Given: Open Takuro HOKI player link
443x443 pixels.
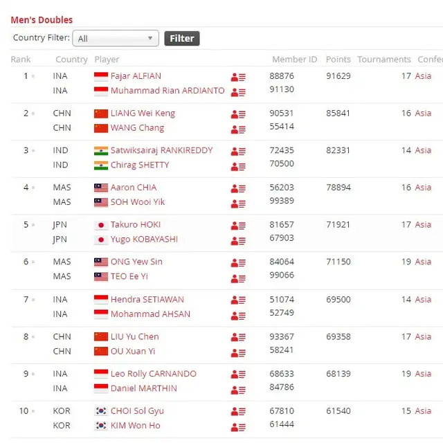Looking at the screenshot, I should (136, 224).
